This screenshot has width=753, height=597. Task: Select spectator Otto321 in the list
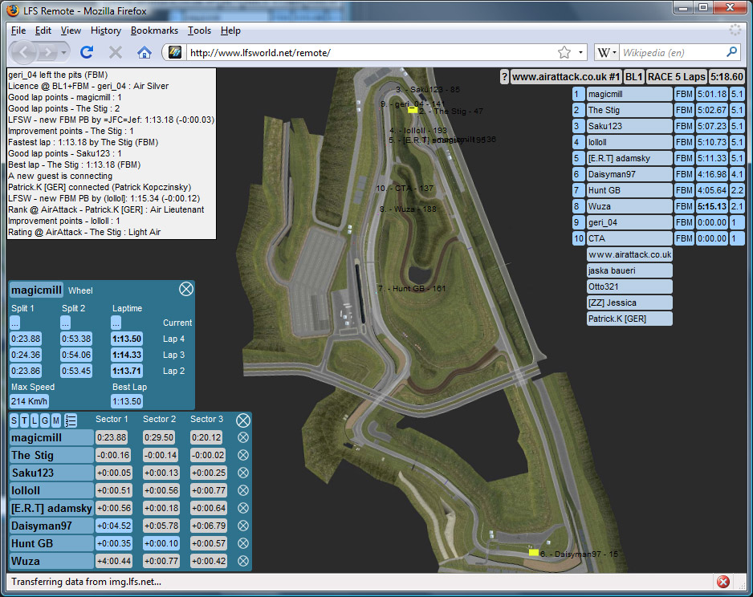tap(629, 286)
